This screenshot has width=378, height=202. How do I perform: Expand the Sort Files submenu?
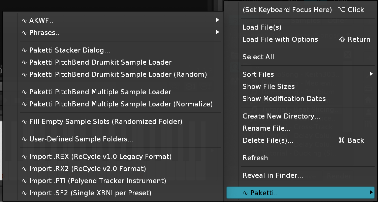pyautogui.click(x=371, y=74)
